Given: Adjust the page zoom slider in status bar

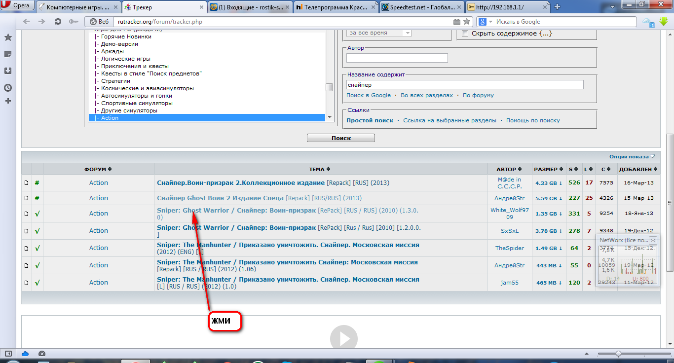Looking at the screenshot, I should [618, 354].
